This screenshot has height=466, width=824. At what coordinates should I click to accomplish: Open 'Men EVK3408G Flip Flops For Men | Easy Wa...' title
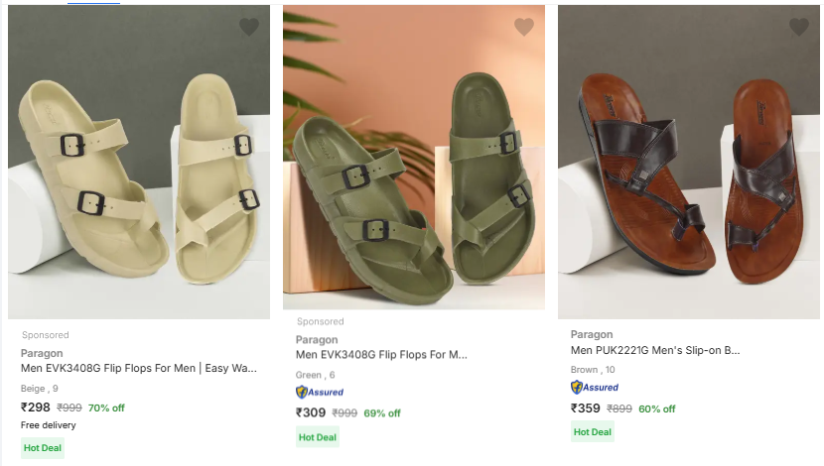point(139,368)
